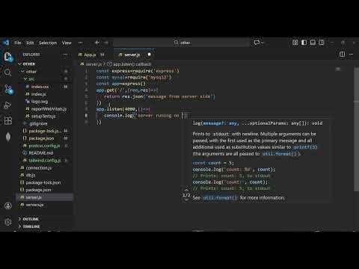Open package-lock.js... marked M in tree

click(44, 131)
